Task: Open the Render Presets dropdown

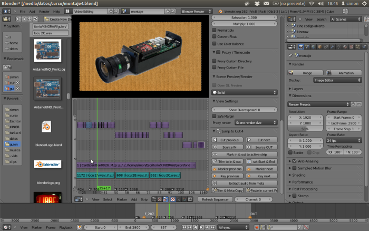Action: click(318, 104)
